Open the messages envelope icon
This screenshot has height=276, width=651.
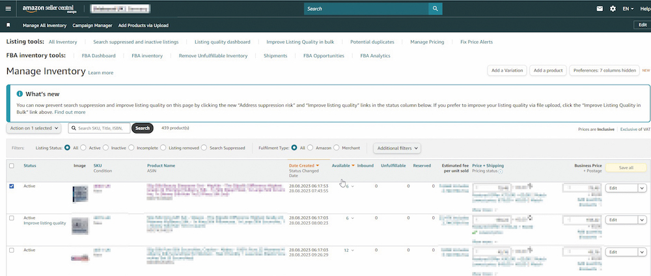click(600, 8)
